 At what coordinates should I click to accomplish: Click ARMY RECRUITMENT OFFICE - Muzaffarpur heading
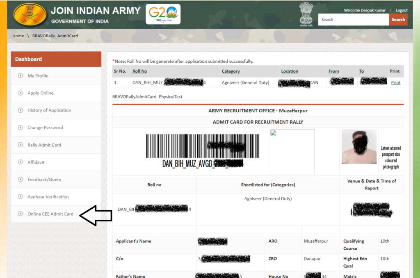point(258,111)
